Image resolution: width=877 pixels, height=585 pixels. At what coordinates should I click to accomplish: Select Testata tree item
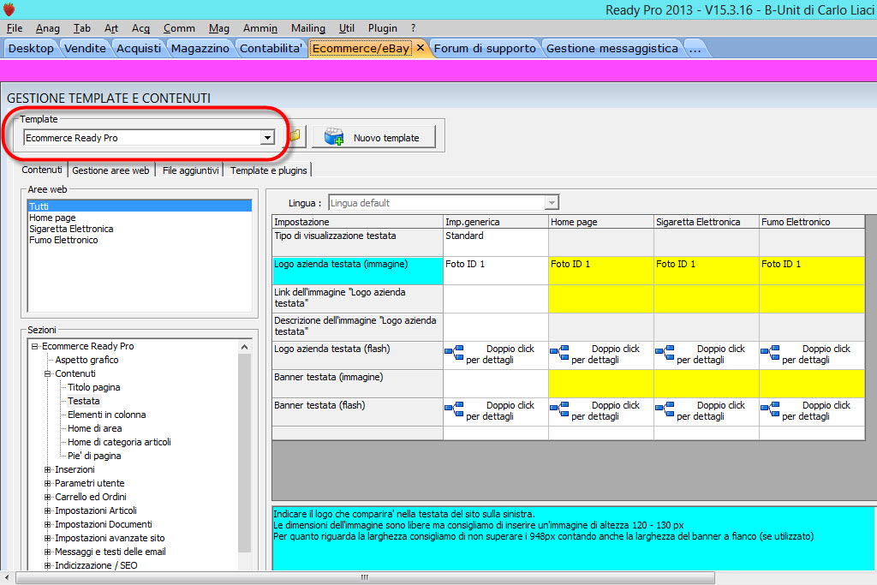click(84, 401)
